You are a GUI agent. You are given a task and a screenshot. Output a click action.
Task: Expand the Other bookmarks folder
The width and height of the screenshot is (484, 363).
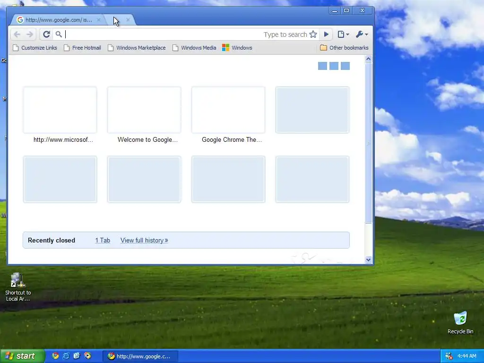pos(344,48)
